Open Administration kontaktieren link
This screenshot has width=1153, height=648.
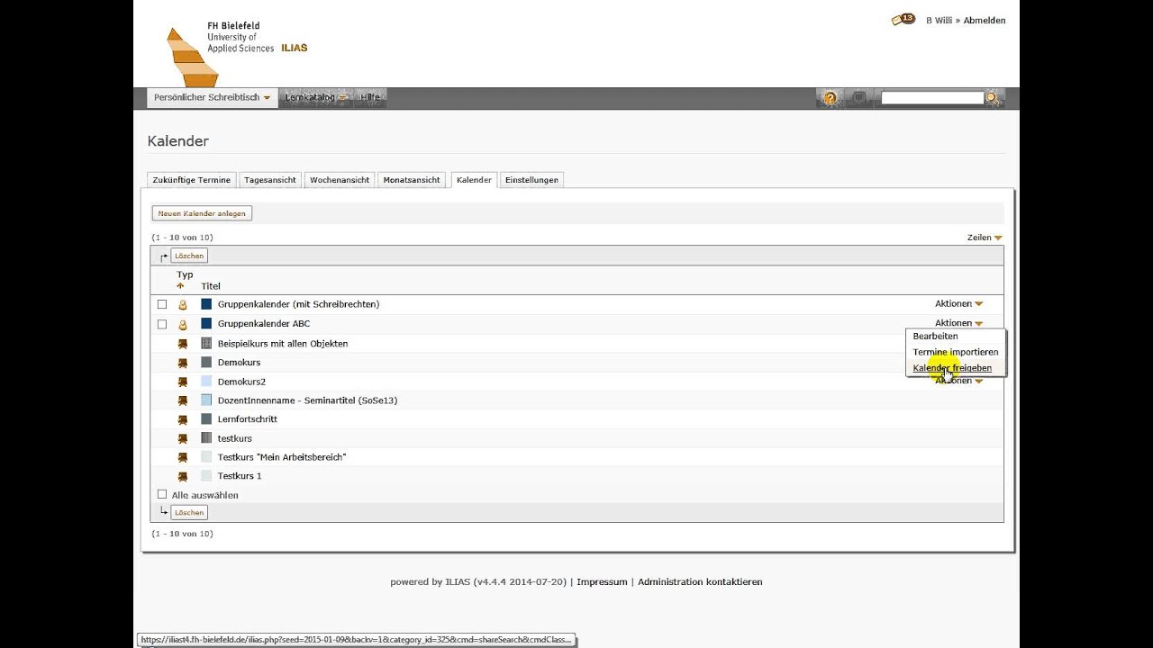point(700,582)
